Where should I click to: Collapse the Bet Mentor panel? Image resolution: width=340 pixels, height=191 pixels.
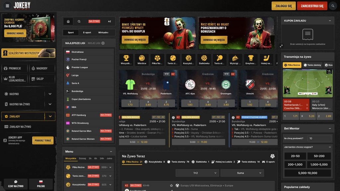coord(330,129)
